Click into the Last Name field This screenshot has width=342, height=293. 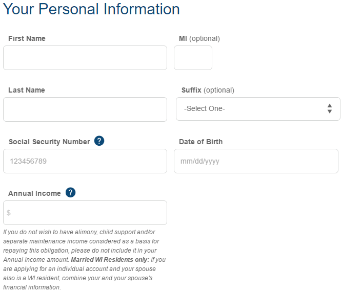click(x=85, y=109)
